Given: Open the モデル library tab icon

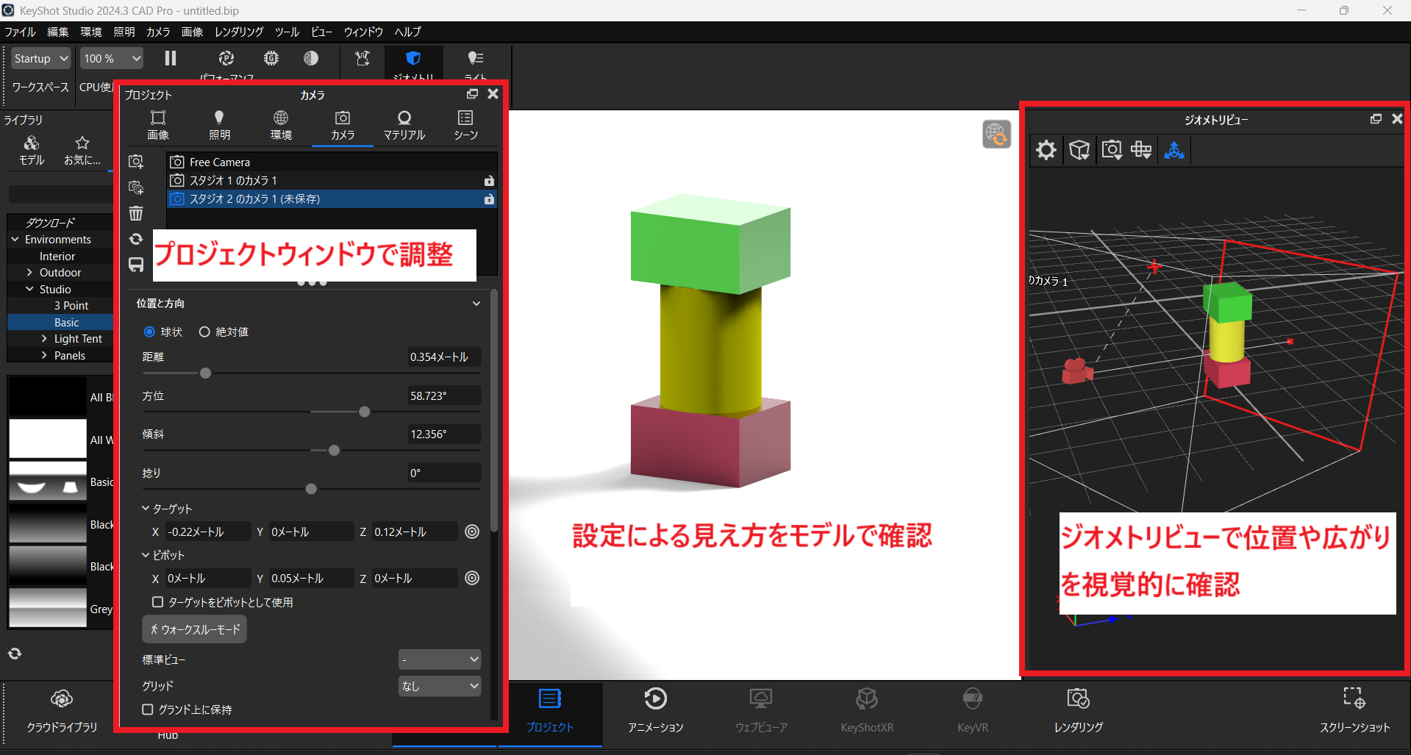Looking at the screenshot, I should pos(32,150).
